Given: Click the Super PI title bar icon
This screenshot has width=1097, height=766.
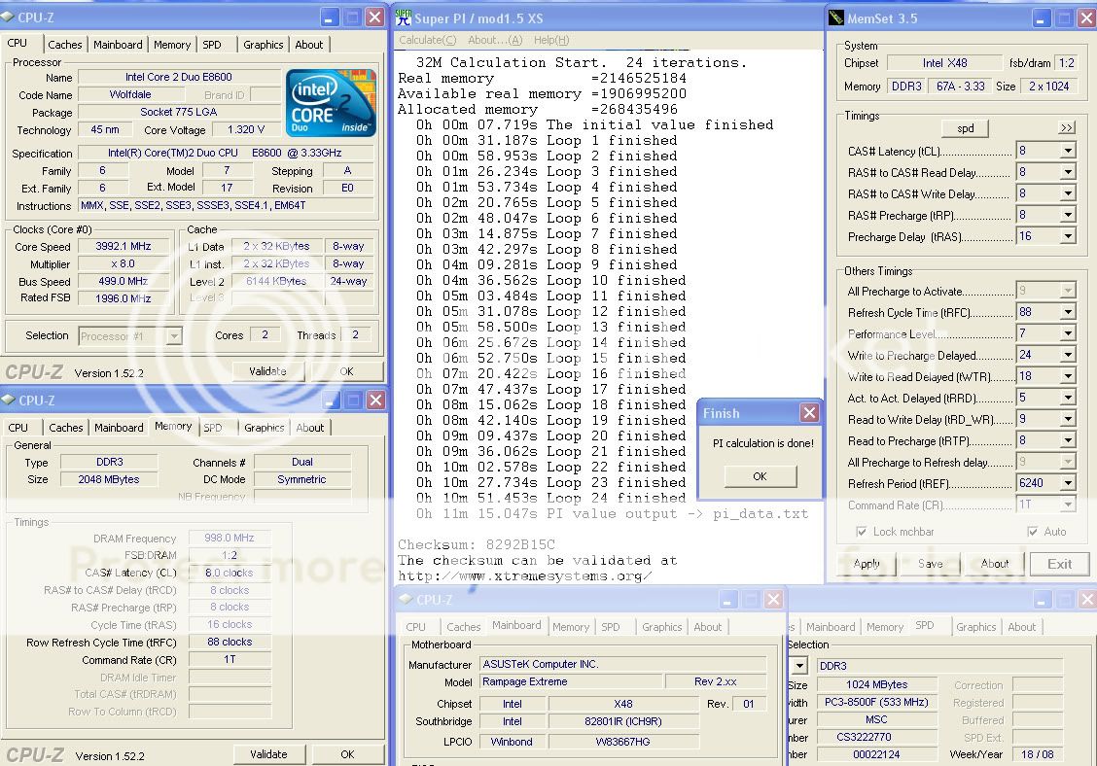Looking at the screenshot, I should click(x=404, y=17).
